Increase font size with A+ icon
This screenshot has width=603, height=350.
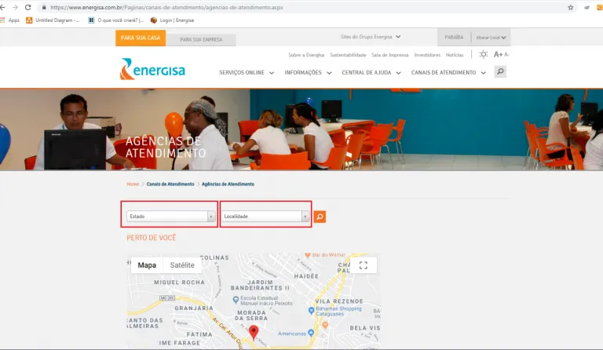[498, 55]
